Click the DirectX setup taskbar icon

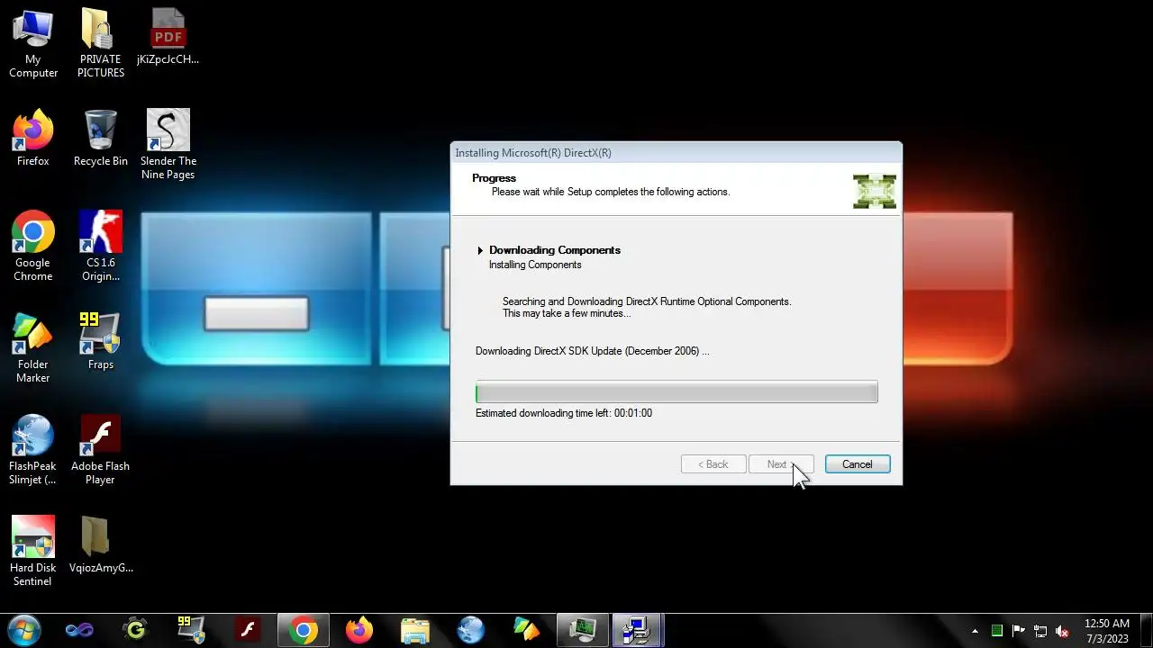coord(638,630)
